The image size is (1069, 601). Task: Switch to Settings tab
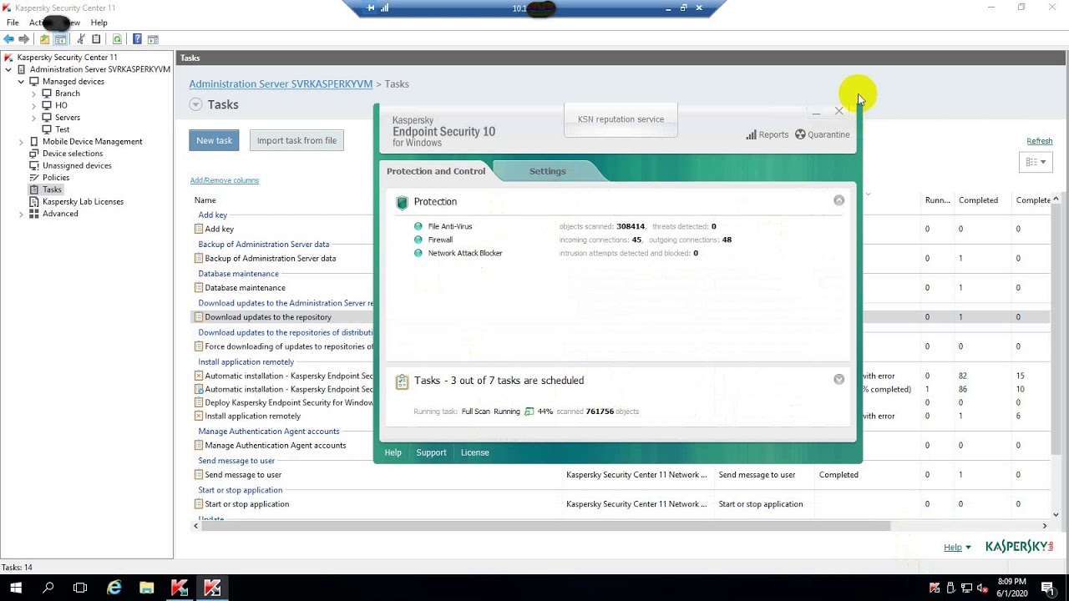point(548,171)
